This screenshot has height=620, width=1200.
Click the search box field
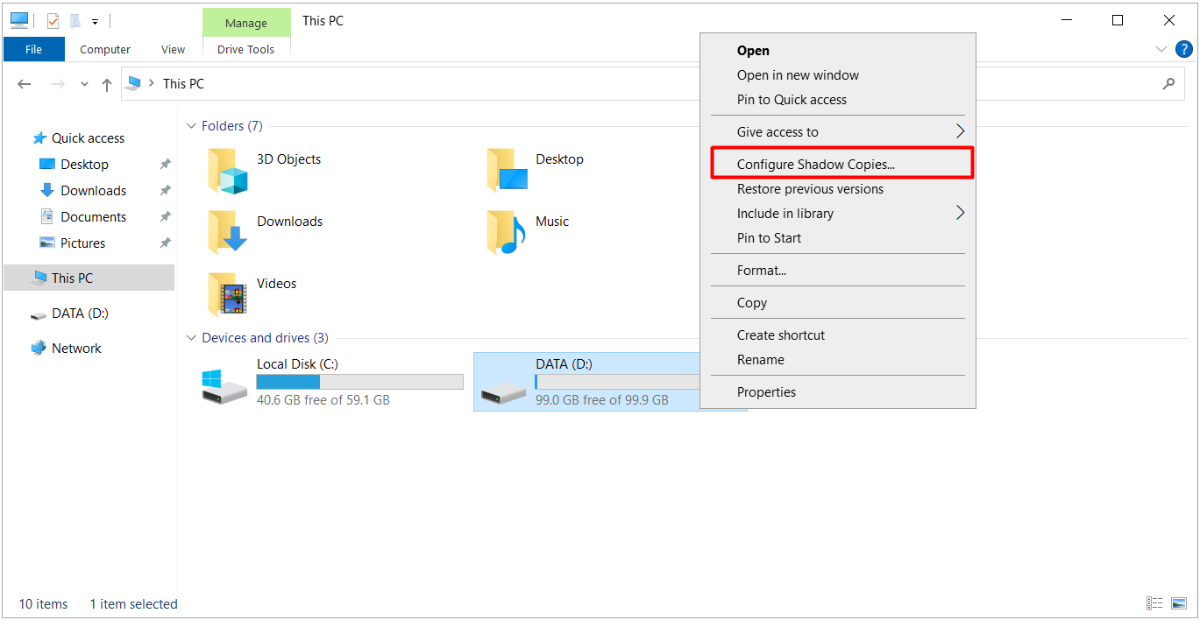1083,84
